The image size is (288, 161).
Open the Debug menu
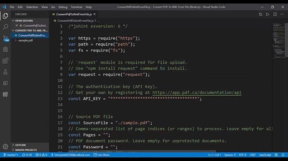(63, 7)
